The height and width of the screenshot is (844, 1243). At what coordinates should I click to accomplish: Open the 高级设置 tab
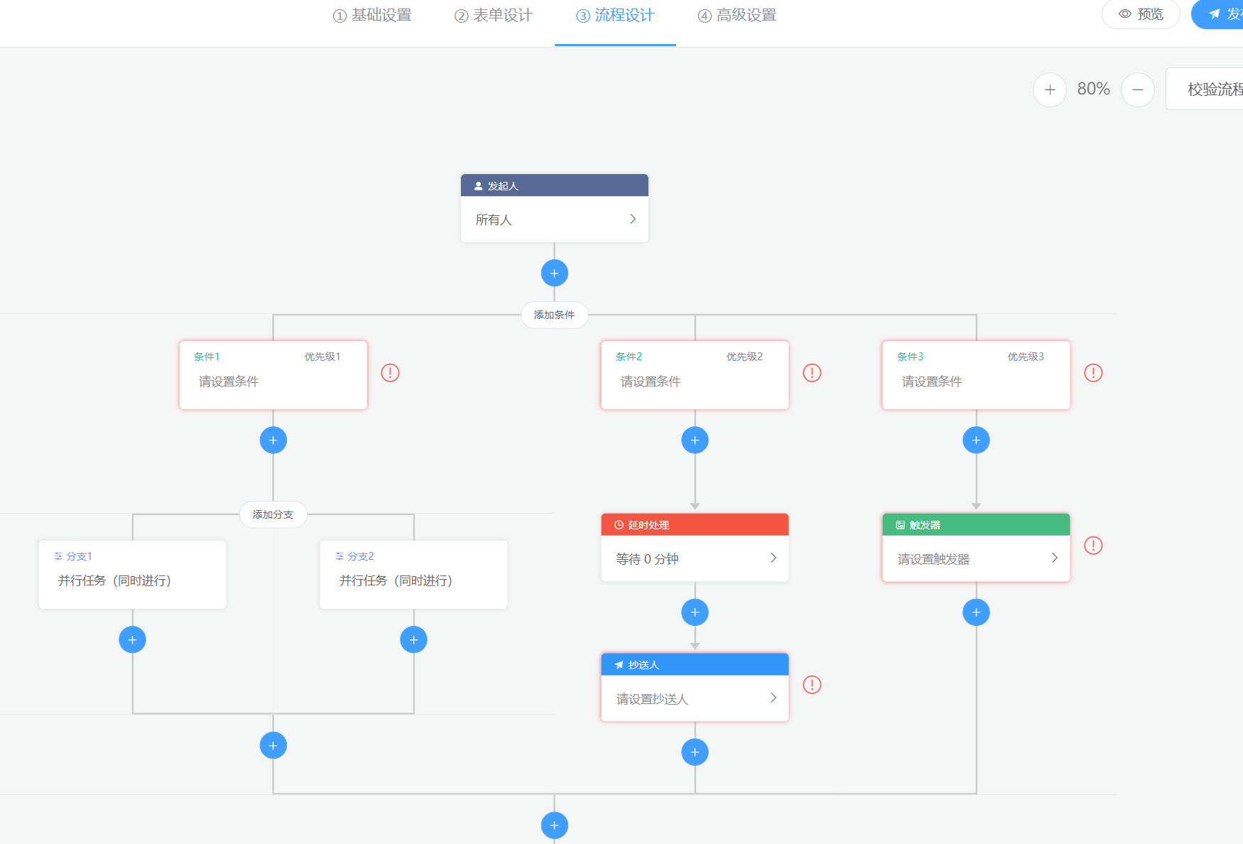point(737,16)
